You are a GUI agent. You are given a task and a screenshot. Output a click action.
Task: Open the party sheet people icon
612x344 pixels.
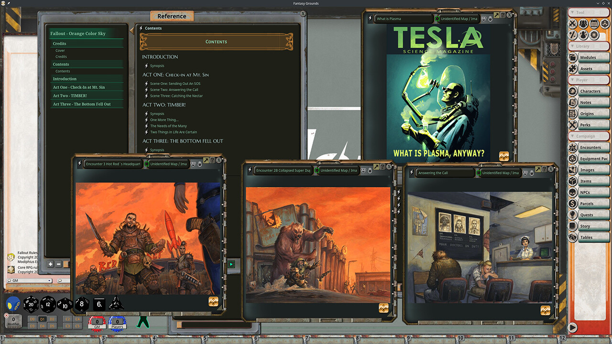tap(583, 23)
